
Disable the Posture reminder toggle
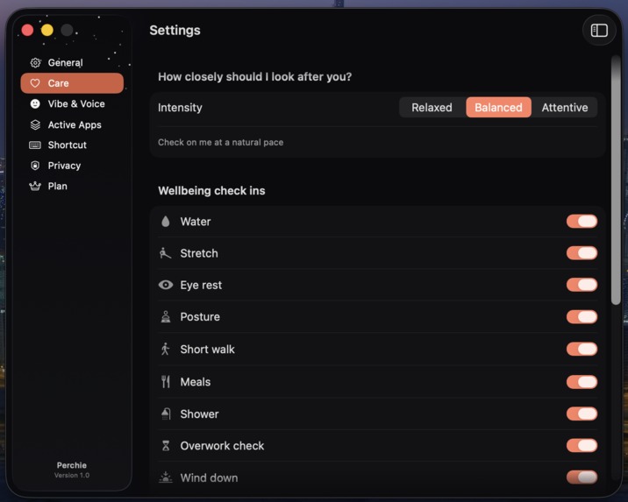[582, 317]
